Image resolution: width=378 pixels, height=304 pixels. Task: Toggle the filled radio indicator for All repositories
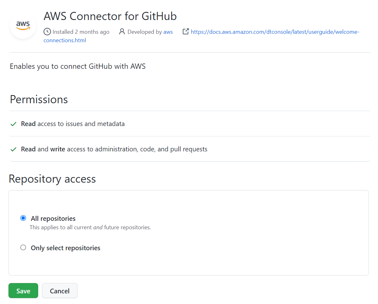tap(23, 218)
